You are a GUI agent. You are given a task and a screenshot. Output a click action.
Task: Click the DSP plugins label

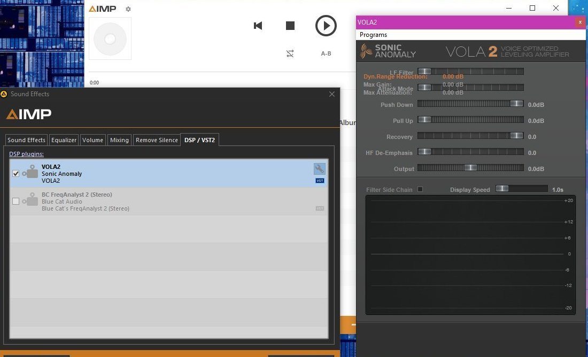click(x=26, y=154)
